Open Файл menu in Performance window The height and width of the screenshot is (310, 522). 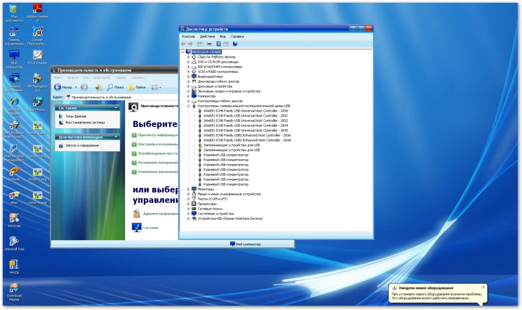coord(58,78)
